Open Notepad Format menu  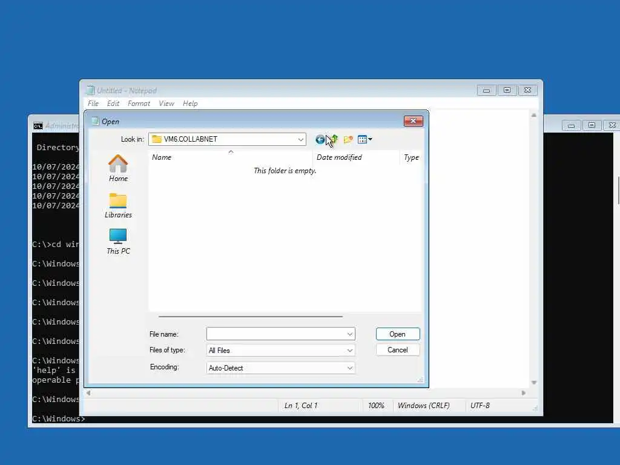point(139,104)
